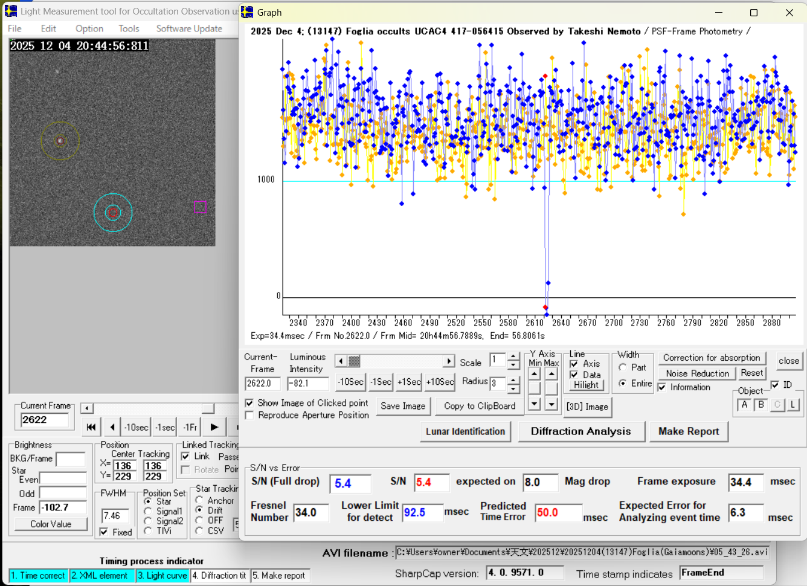Click the Frame exposure input field

[x=744, y=482]
